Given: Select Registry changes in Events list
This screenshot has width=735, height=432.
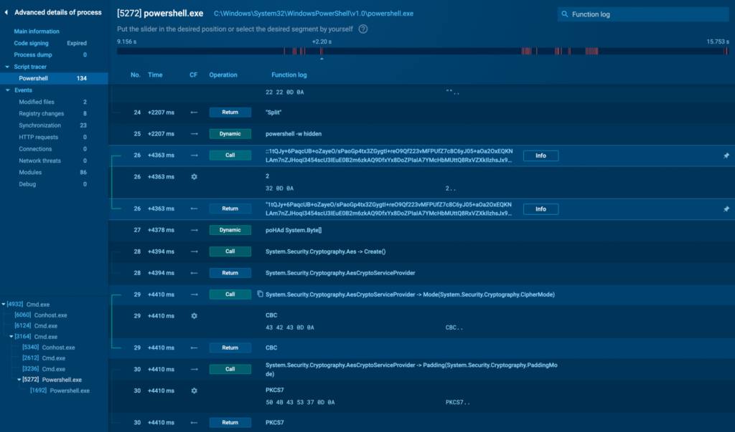Looking at the screenshot, I should pos(41,114).
